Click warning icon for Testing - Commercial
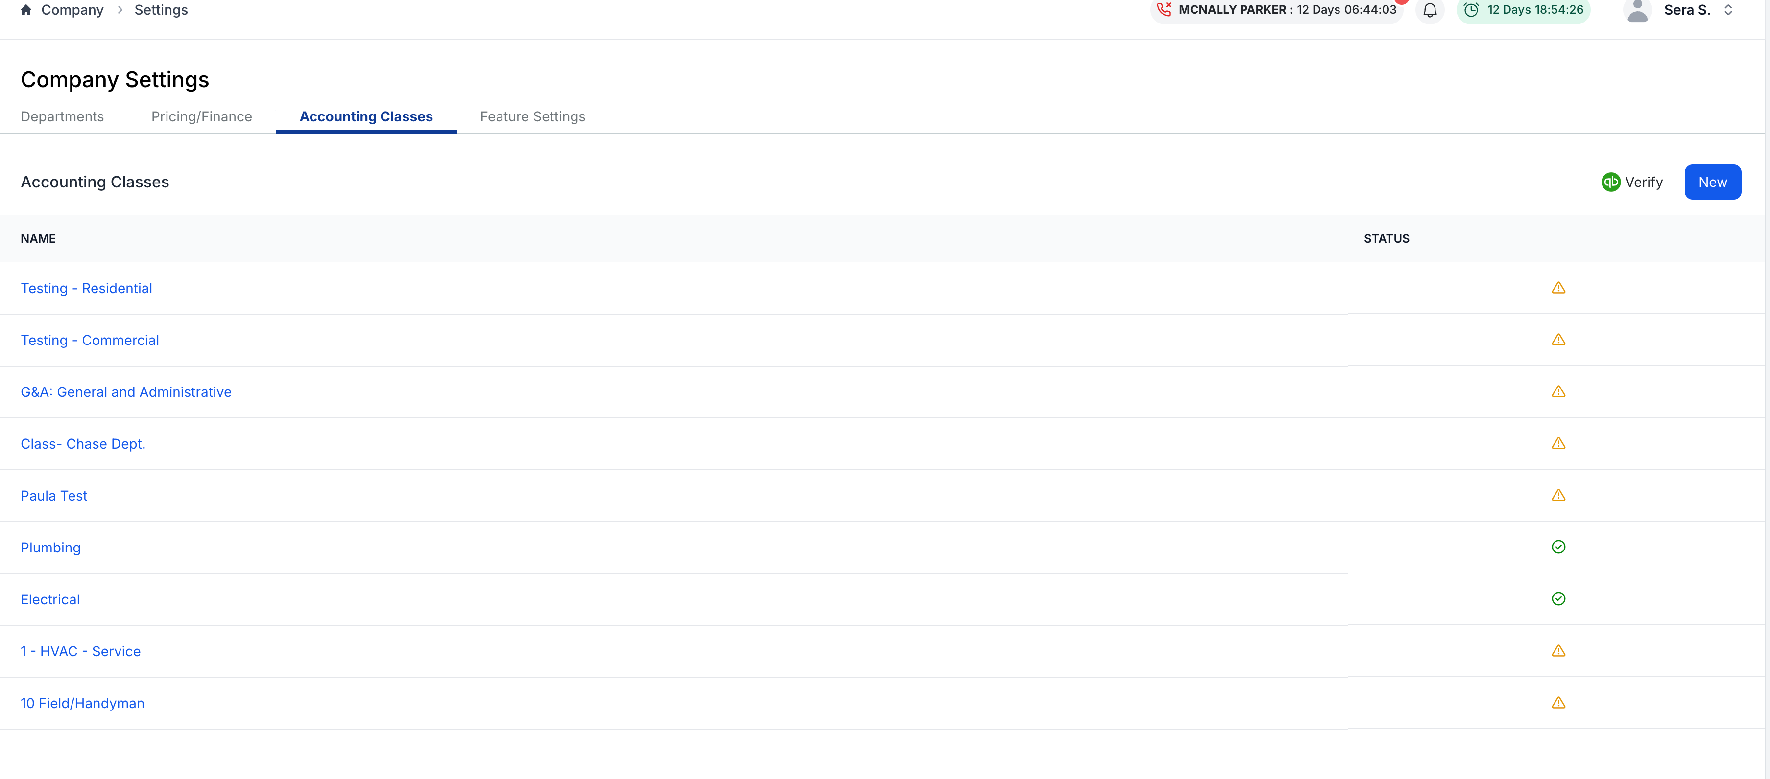Screen dimensions: 1770x779 [x=1558, y=340]
